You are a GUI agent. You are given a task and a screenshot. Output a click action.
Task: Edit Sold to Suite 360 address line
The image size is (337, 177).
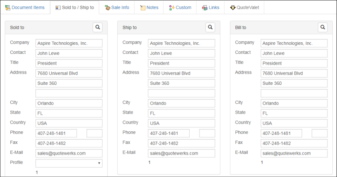[x=69, y=83]
